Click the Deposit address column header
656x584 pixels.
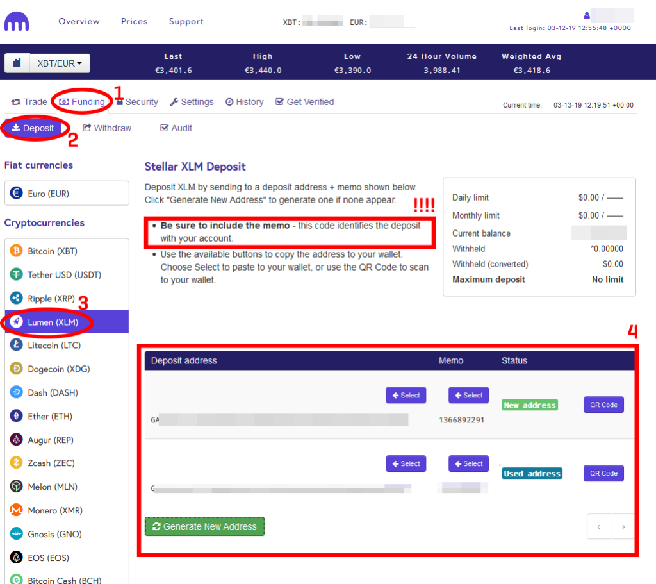pos(184,361)
